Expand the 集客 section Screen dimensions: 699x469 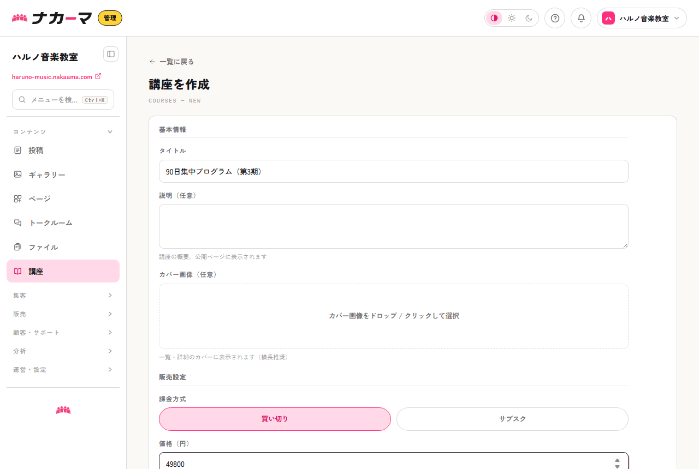point(63,296)
